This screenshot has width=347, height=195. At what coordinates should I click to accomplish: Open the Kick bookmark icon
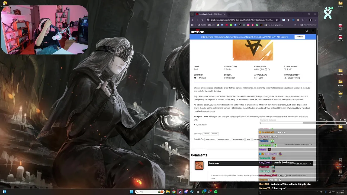tap(231, 25)
